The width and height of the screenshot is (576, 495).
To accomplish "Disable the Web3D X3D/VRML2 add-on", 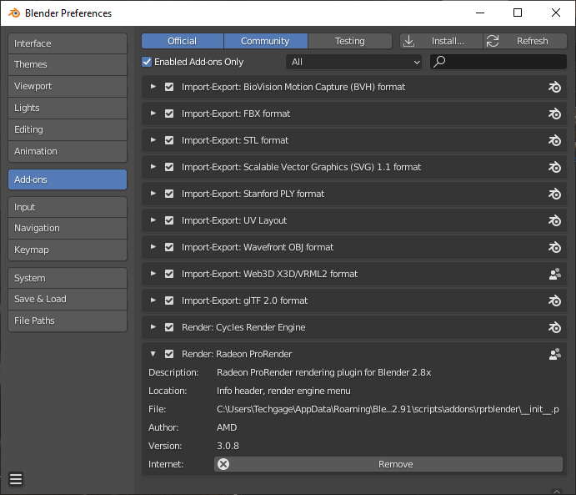I will 169,274.
